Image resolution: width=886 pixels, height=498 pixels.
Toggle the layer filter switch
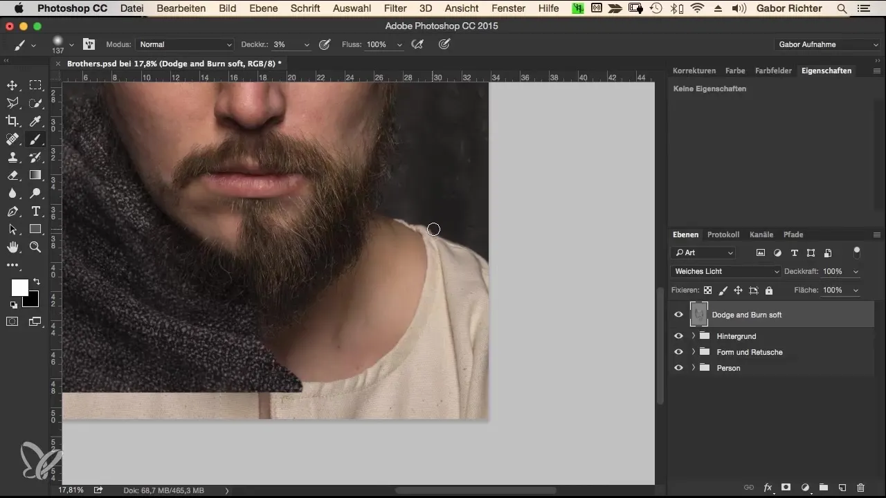(x=856, y=250)
